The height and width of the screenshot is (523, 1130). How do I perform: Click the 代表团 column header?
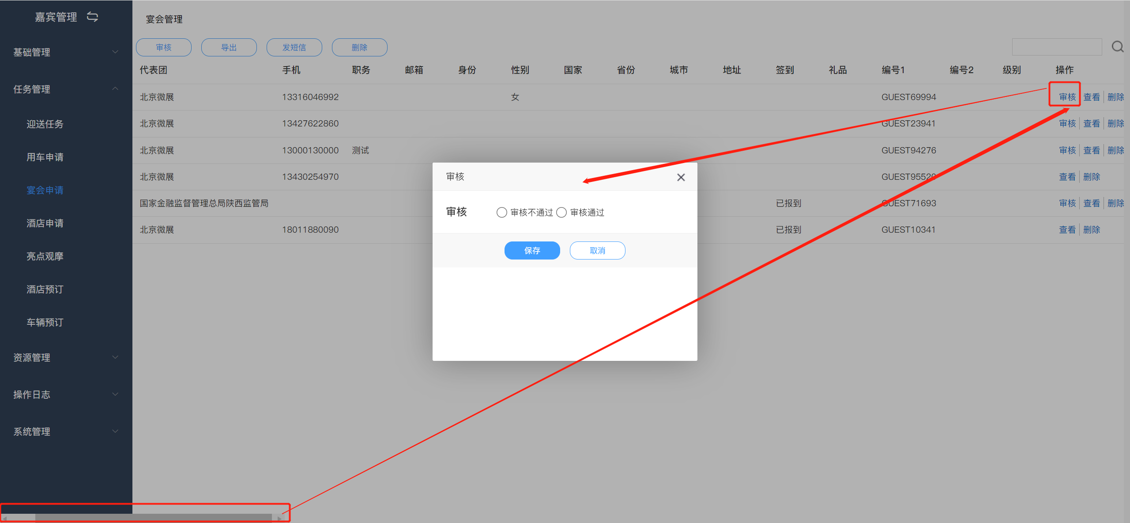click(153, 70)
